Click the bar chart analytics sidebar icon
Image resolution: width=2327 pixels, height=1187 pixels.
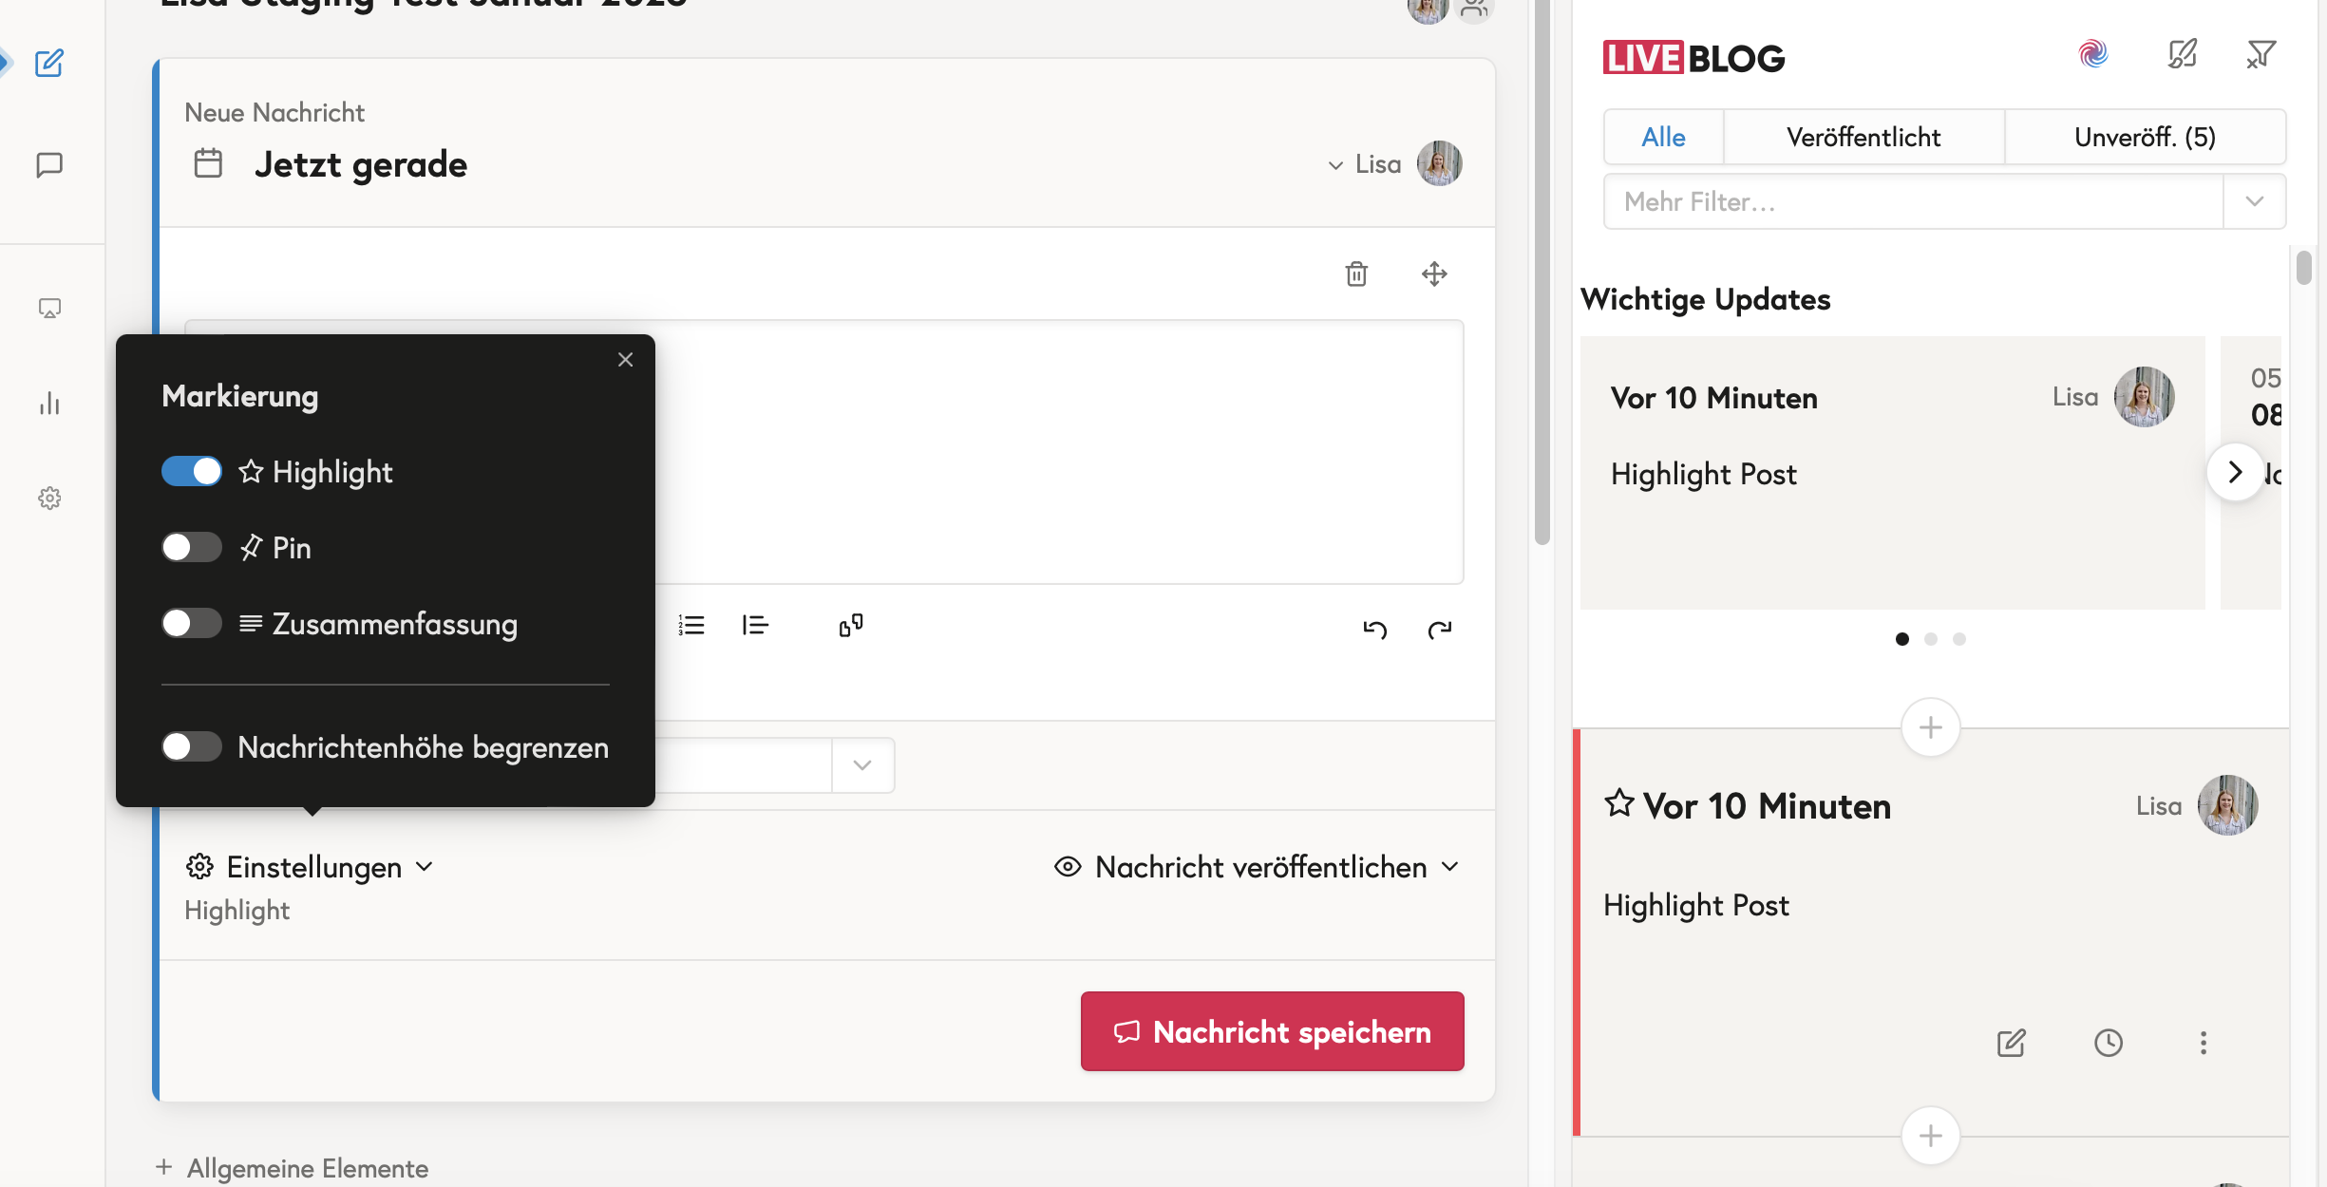(x=49, y=404)
